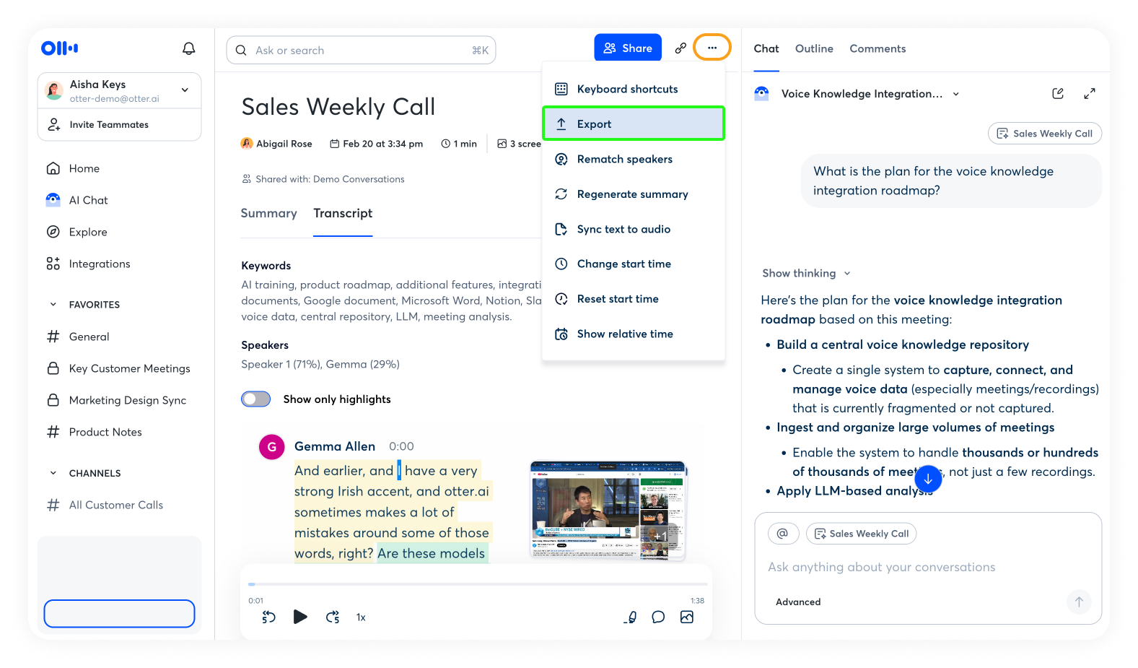Image resolution: width=1138 pixels, height=668 pixels.
Task: Copy link using the chain icon
Action: [680, 48]
